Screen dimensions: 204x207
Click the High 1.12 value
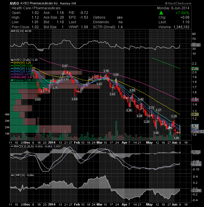35,17
